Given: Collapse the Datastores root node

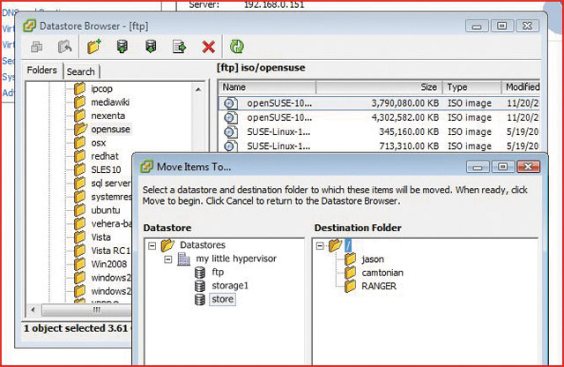Looking at the screenshot, I should pyautogui.click(x=152, y=245).
